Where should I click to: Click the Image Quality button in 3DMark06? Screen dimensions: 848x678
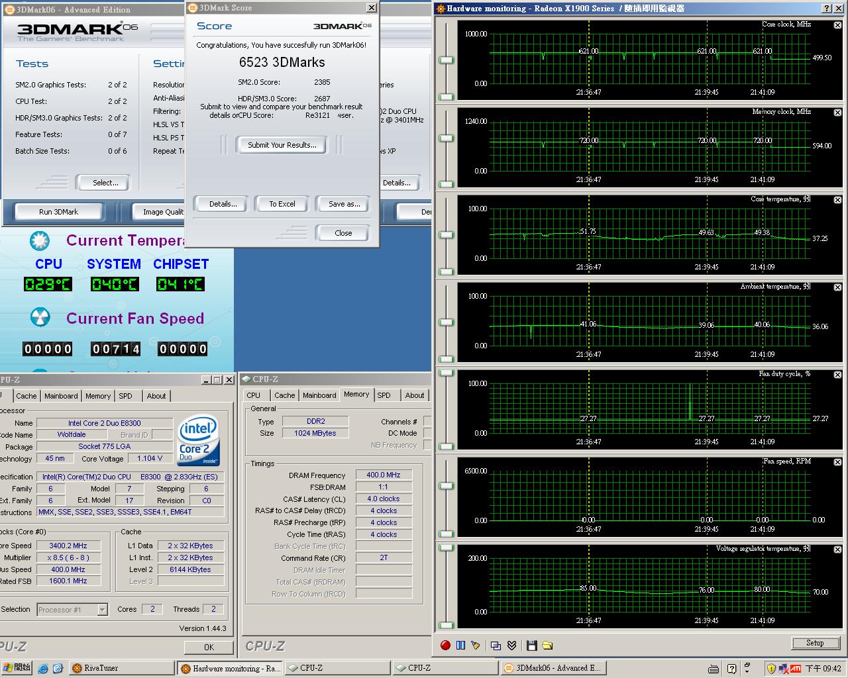coord(159,212)
